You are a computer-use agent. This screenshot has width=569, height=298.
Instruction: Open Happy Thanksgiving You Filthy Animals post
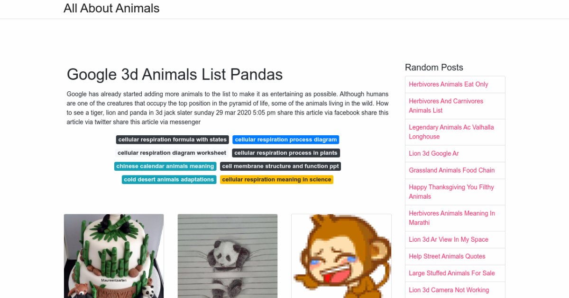pyautogui.click(x=451, y=192)
